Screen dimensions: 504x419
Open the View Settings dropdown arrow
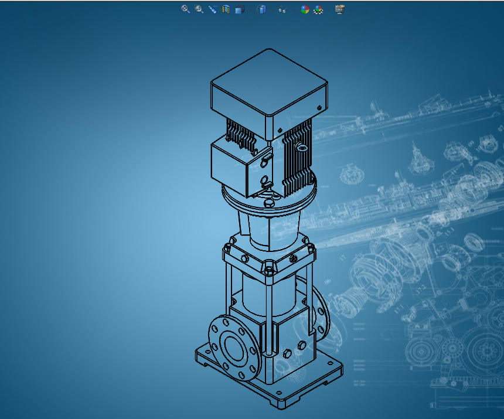350,10
